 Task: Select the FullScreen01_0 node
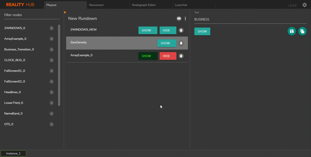(x=14, y=71)
